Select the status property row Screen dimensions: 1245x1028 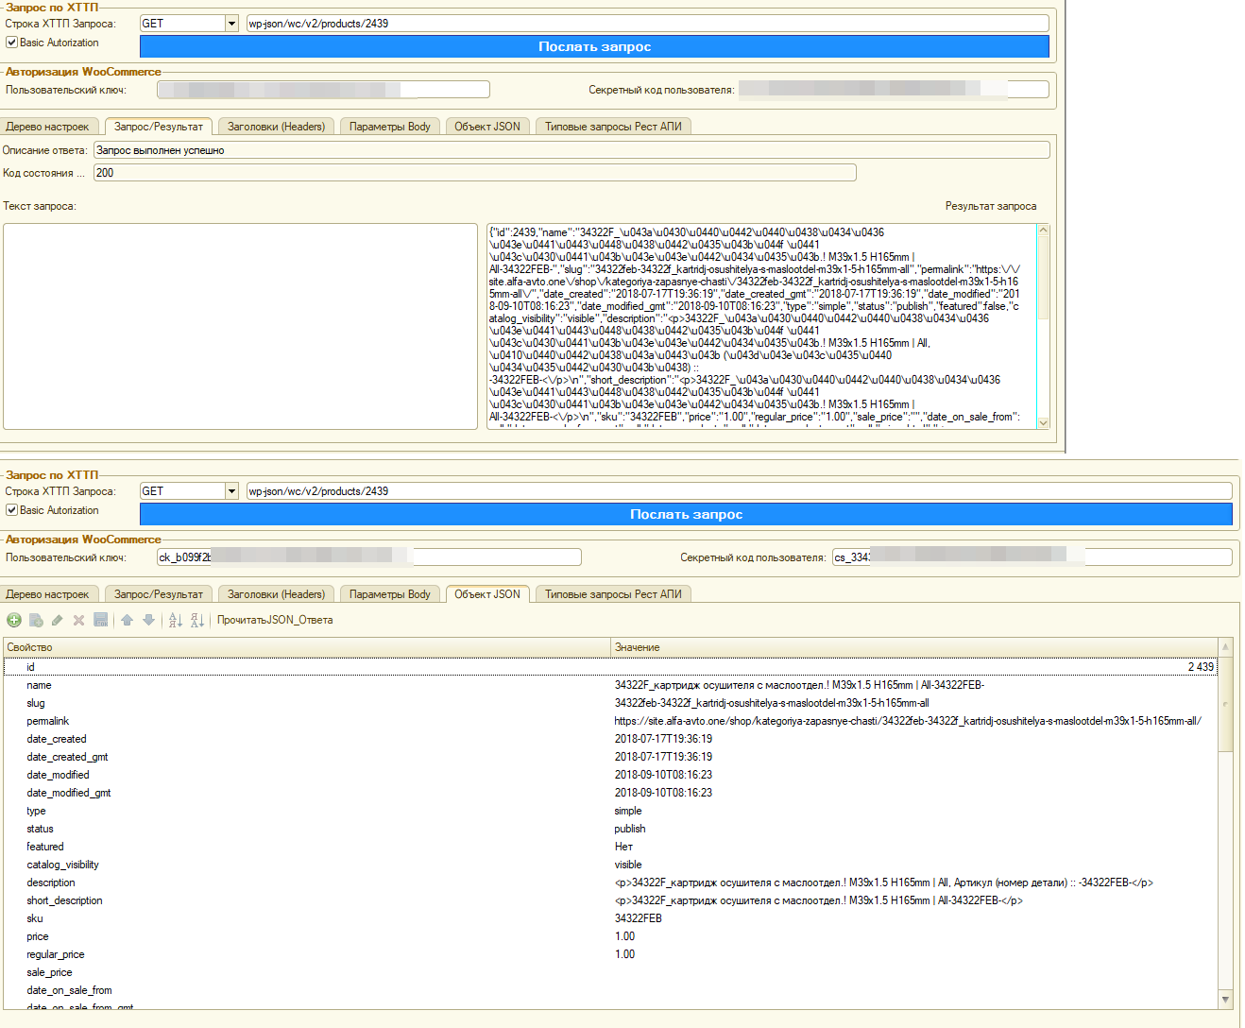[610, 829]
